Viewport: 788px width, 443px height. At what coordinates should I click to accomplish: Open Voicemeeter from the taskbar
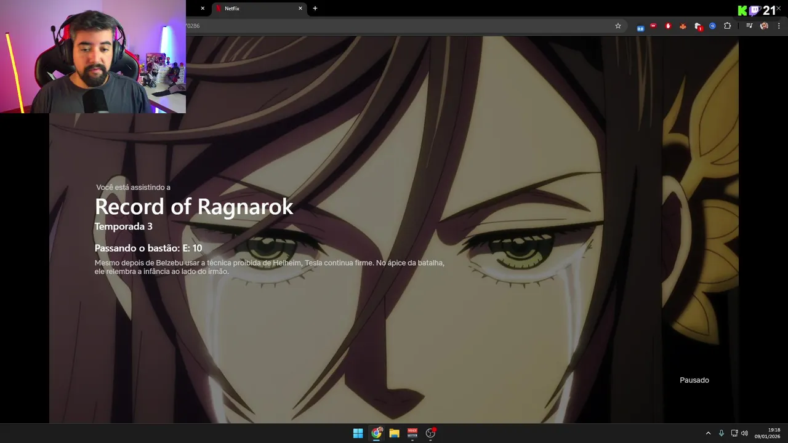(412, 433)
